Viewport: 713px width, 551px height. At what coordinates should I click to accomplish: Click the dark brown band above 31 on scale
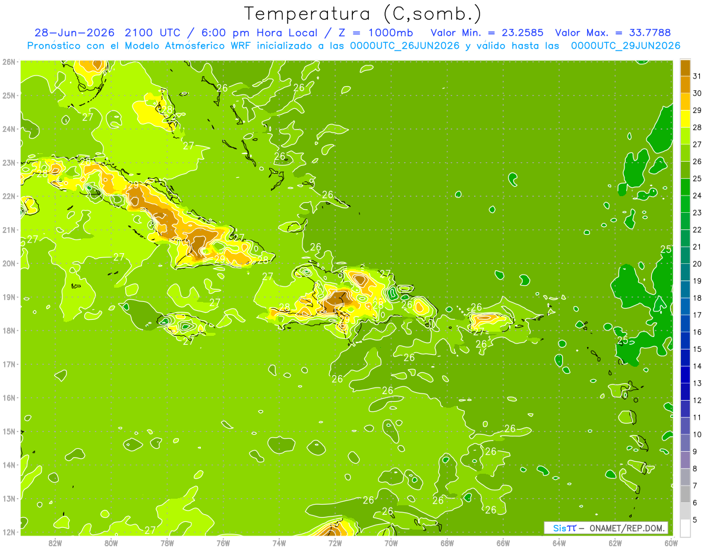(685, 68)
